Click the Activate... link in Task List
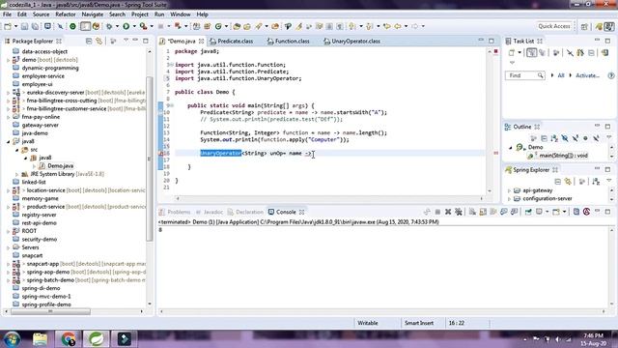Screen dimensions: 618x348 [x=587, y=75]
